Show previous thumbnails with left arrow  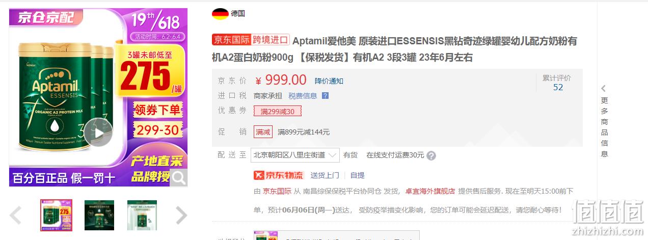coord(16,215)
